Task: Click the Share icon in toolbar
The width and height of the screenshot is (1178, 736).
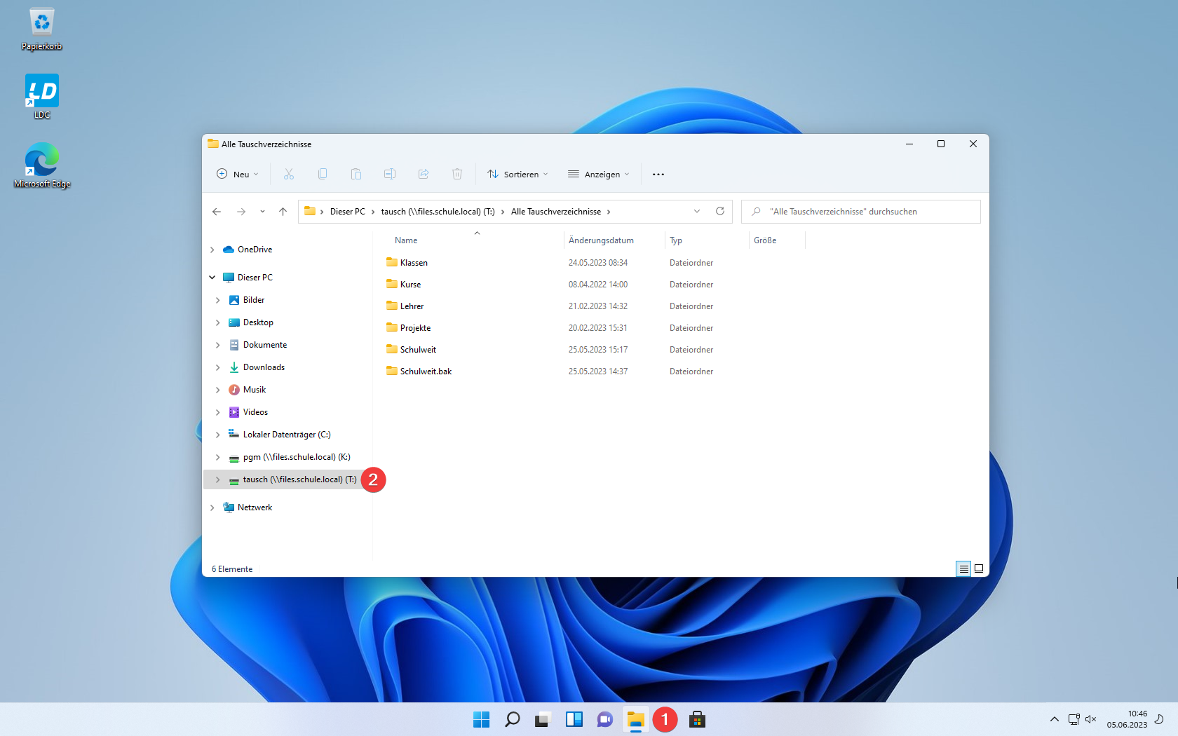Action: [x=424, y=174]
